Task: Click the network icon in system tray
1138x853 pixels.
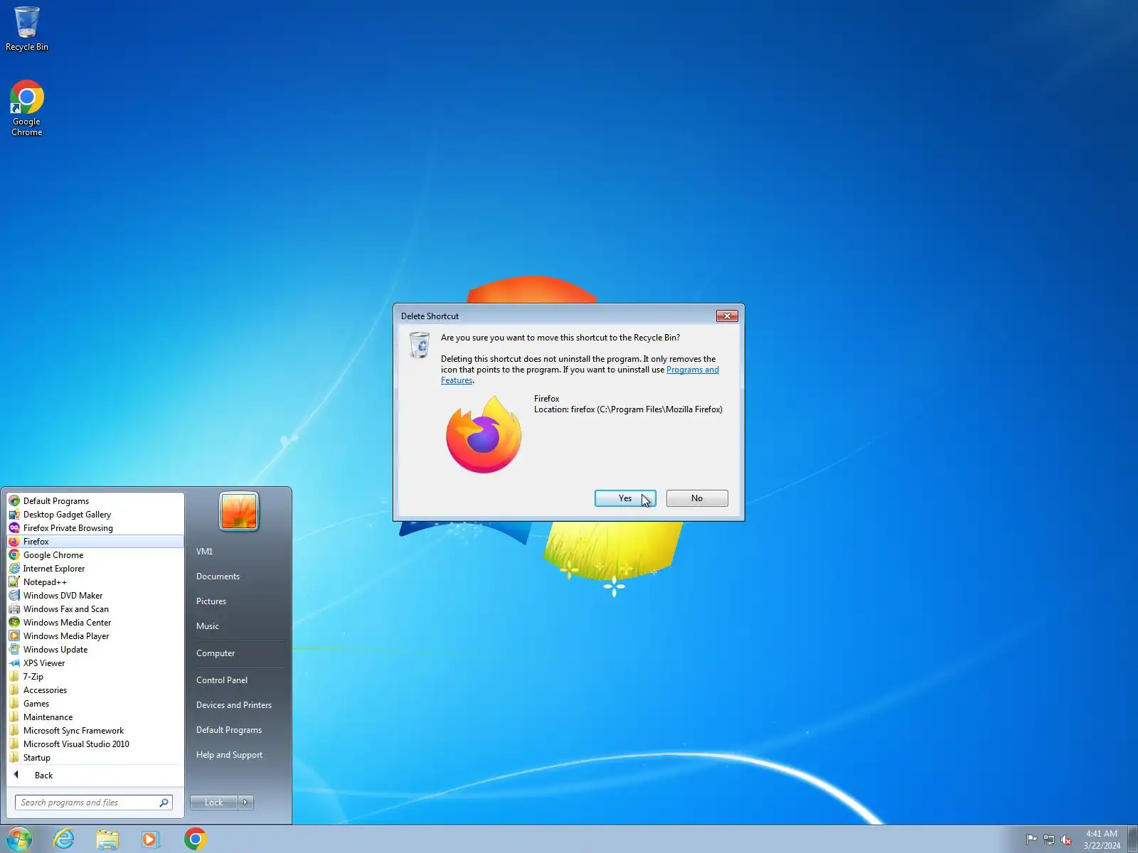Action: click(1049, 839)
